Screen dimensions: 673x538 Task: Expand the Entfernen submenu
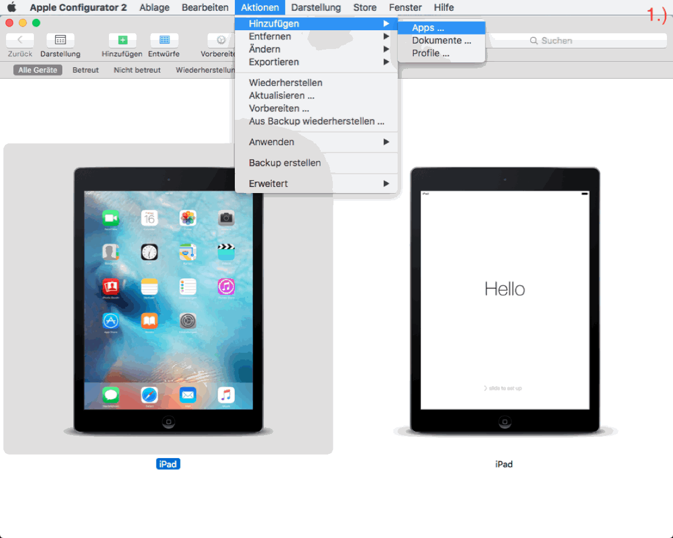(316, 36)
